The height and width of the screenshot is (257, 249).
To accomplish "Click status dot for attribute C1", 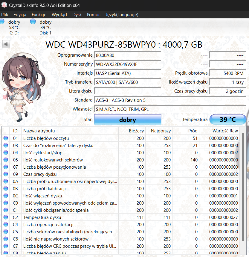I will pos(6,210).
